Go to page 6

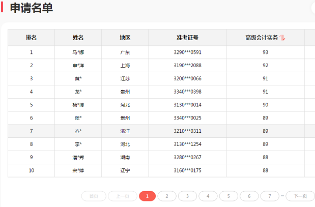(x=249, y=196)
